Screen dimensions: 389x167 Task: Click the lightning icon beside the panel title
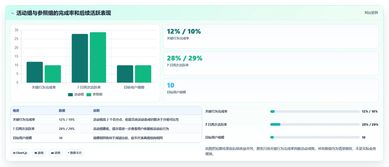click(13, 13)
